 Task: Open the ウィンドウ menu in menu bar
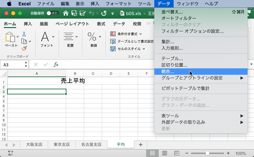tap(188, 4)
